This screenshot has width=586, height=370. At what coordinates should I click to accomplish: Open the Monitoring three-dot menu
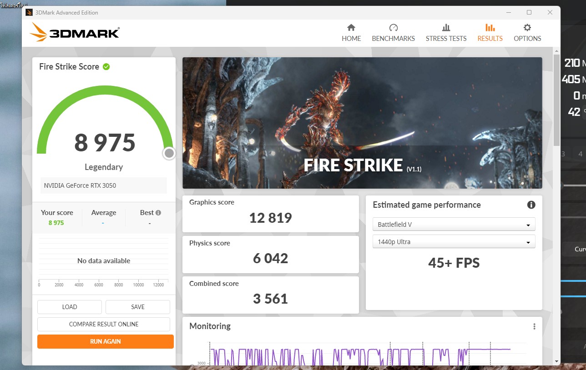pos(534,326)
